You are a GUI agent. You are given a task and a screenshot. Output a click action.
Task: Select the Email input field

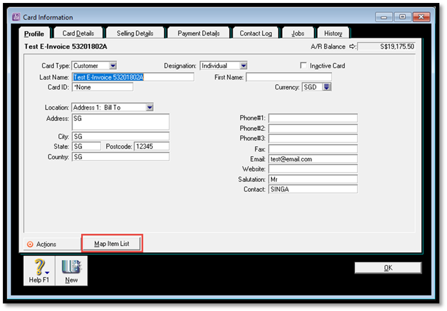tap(312, 159)
